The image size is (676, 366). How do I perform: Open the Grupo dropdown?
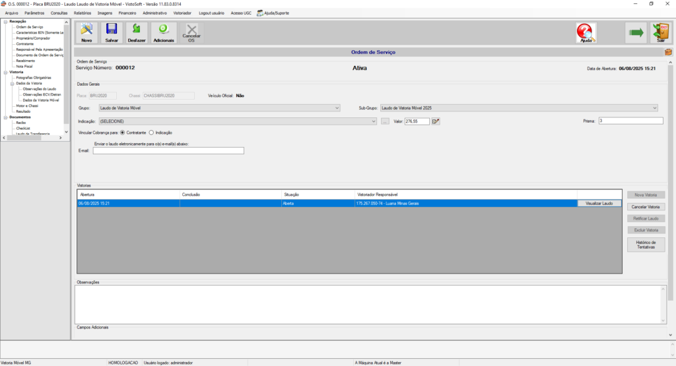pyautogui.click(x=219, y=107)
